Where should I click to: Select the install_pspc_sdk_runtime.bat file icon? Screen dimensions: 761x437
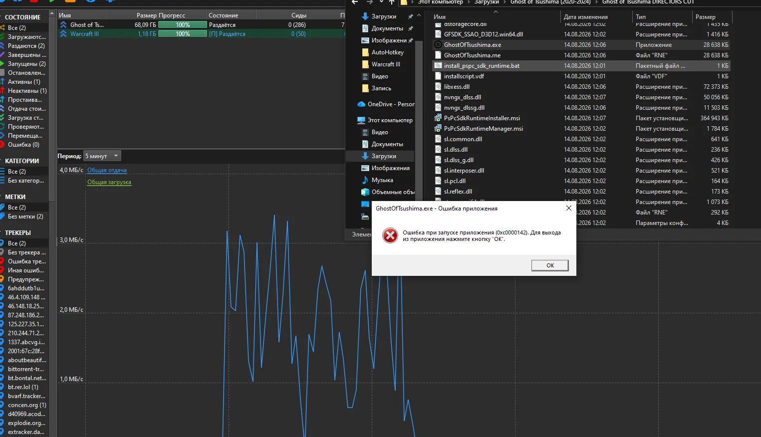click(438, 66)
